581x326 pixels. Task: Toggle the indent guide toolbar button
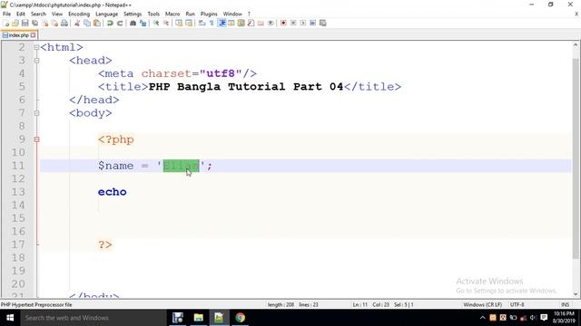[222, 23]
